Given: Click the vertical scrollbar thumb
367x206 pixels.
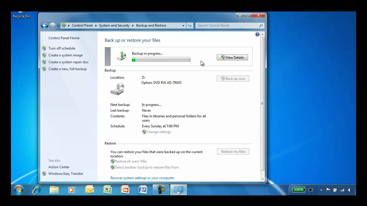Looking at the screenshot, I should coord(262,104).
